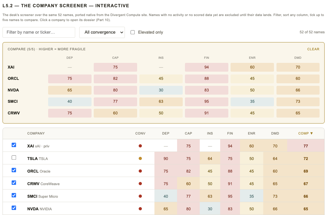
Task: Tick the TSLA compare checkbox
Action: click(14, 157)
